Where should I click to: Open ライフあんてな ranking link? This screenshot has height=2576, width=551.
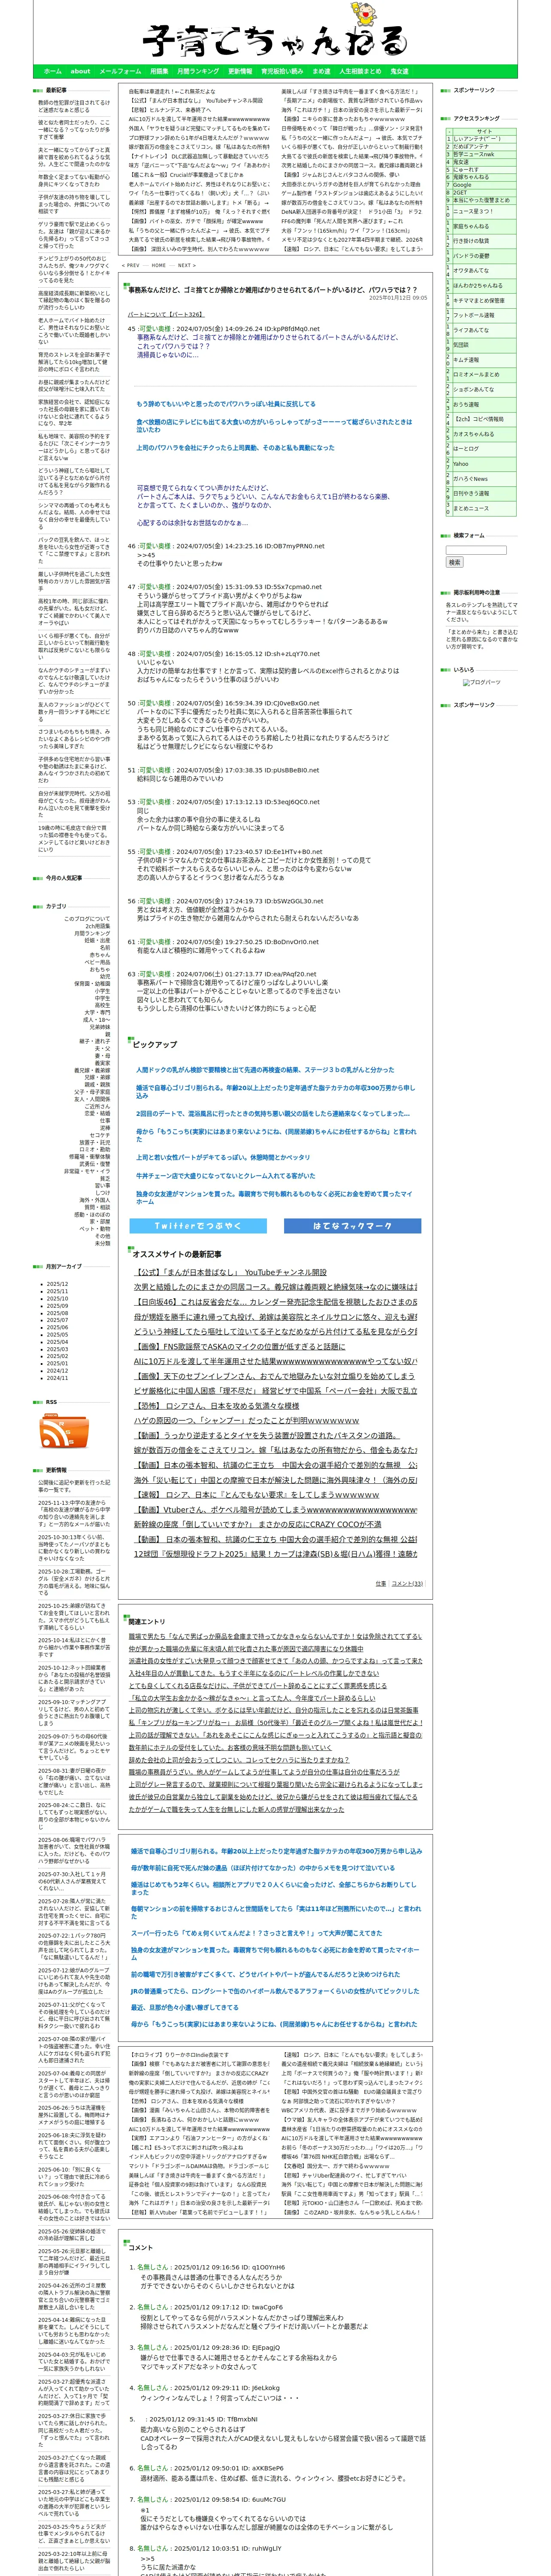[x=471, y=330]
